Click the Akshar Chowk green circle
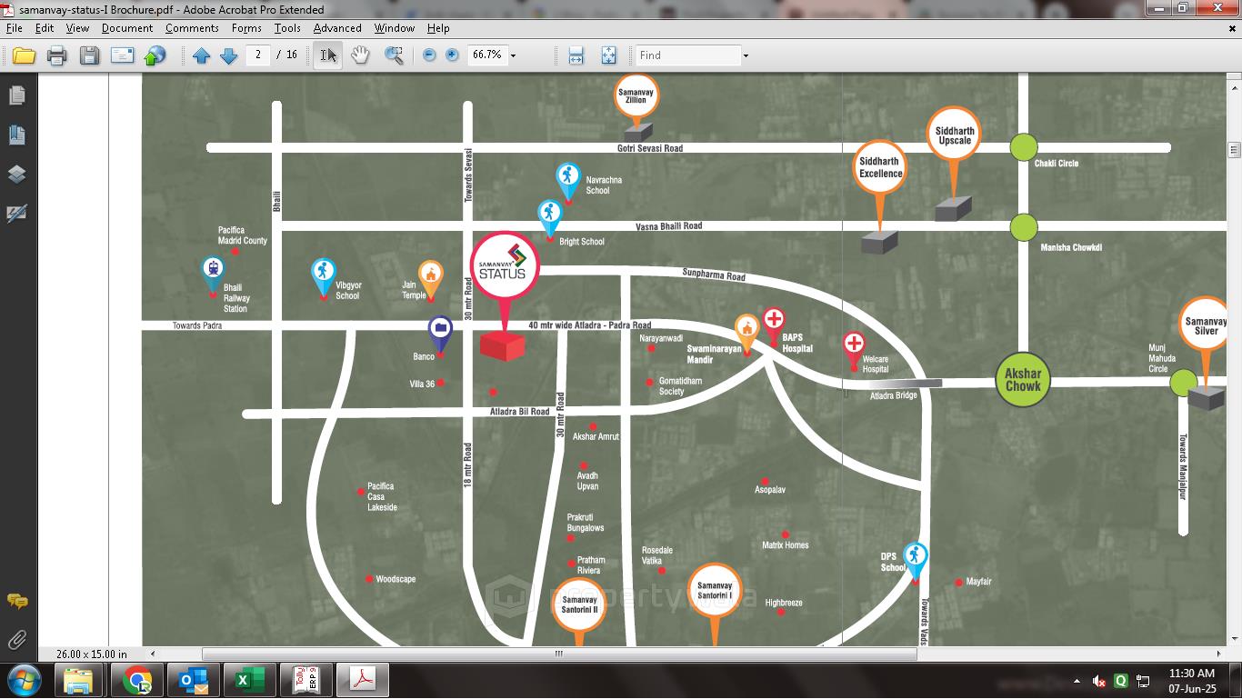The width and height of the screenshot is (1242, 699). tap(1023, 380)
